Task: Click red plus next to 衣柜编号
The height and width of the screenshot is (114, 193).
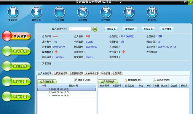Action: (124, 52)
